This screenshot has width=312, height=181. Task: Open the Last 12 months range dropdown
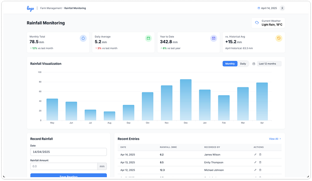pos(269,64)
